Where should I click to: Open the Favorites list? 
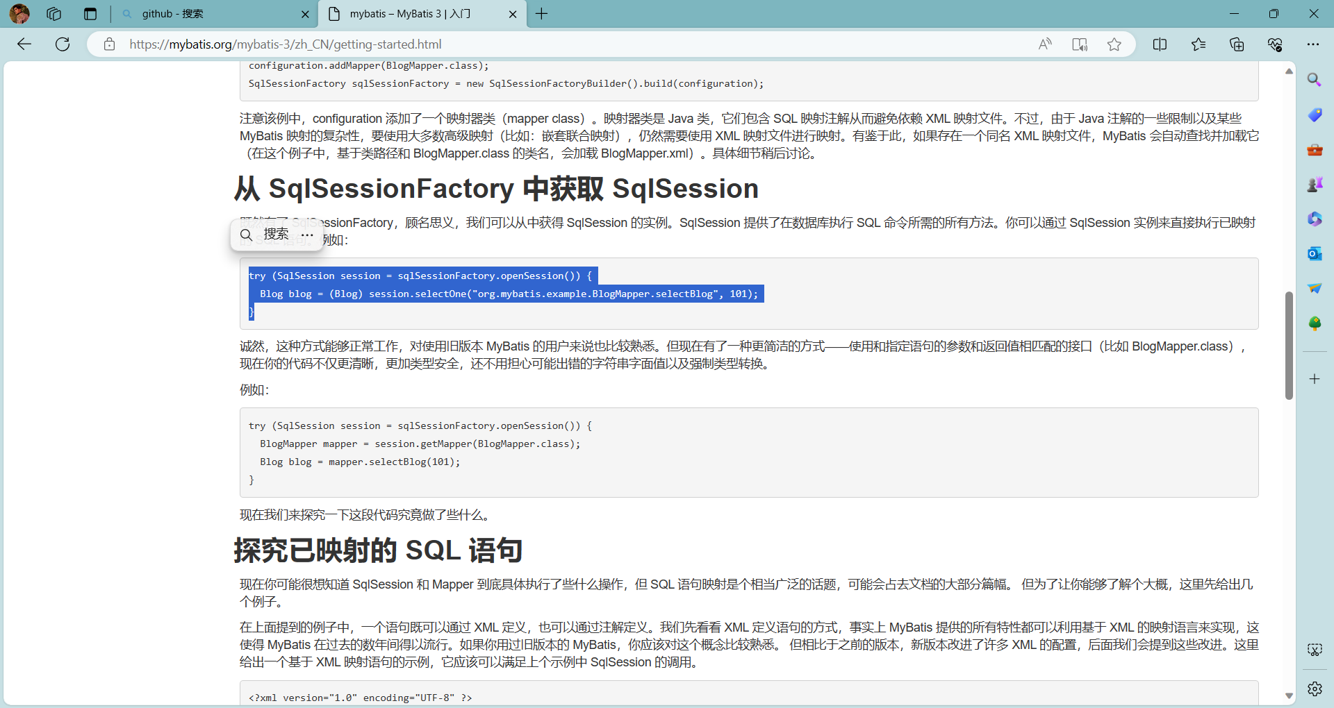[1199, 44]
